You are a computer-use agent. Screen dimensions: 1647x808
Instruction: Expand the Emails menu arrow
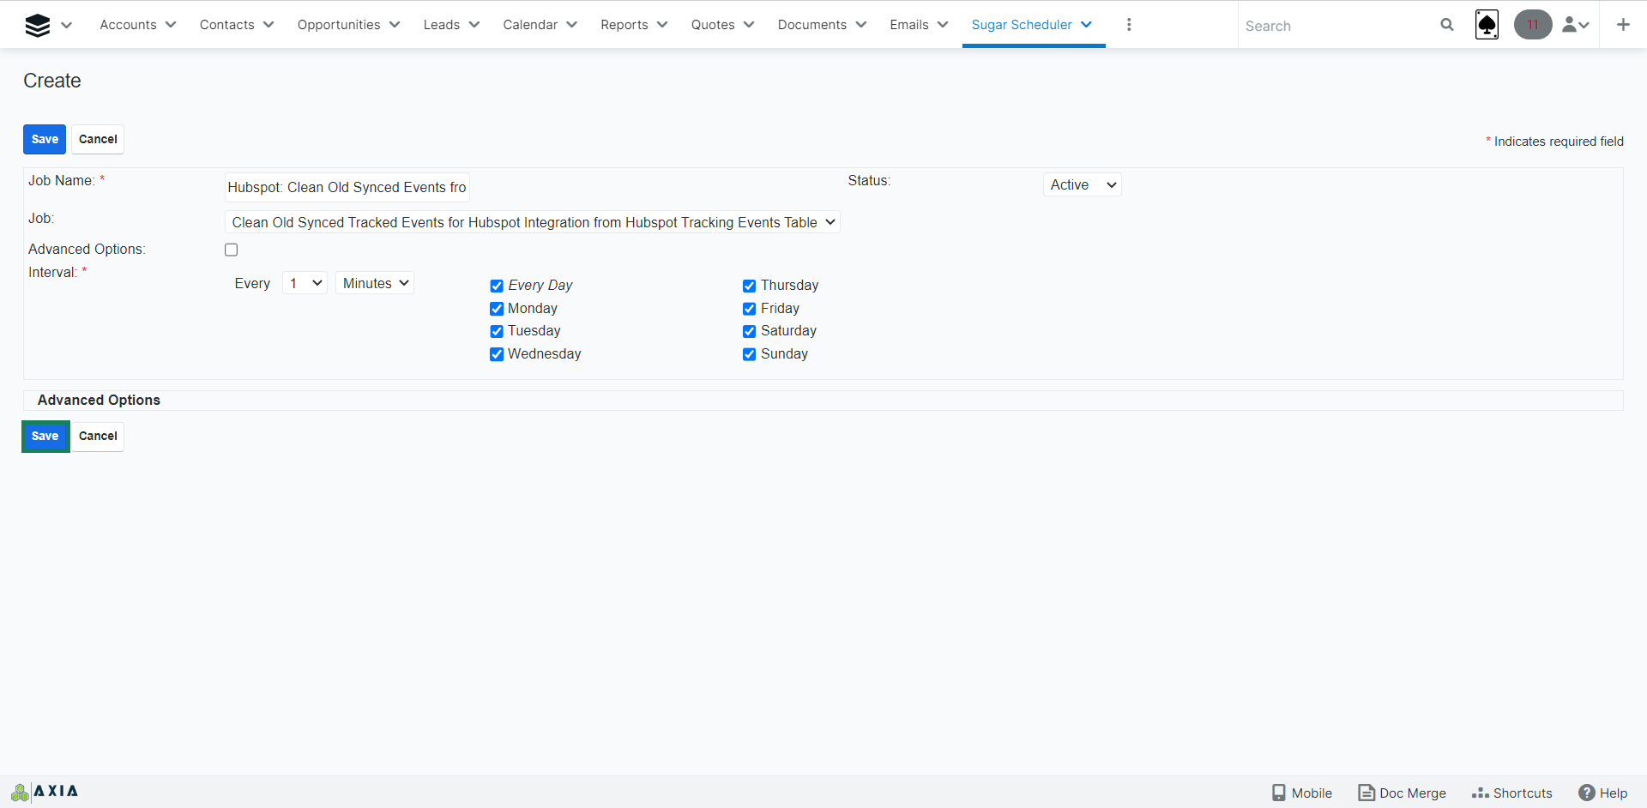tap(943, 25)
